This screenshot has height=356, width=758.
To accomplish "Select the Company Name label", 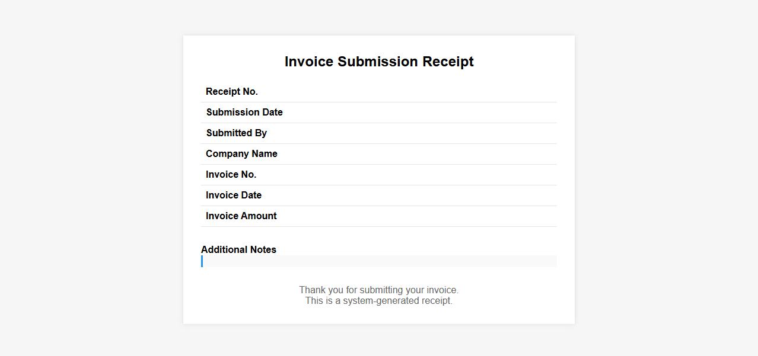I will click(241, 154).
